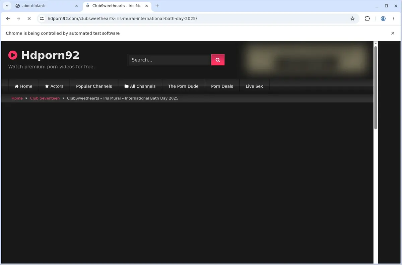Close the about:blank tab
Screen dimensions: 402x265
[76, 6]
